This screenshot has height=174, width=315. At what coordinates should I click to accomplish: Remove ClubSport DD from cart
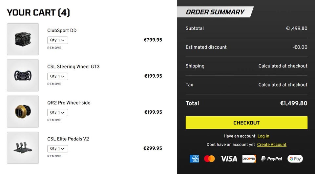click(54, 48)
